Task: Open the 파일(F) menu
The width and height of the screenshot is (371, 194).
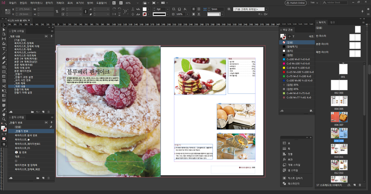Action: tap(12, 3)
